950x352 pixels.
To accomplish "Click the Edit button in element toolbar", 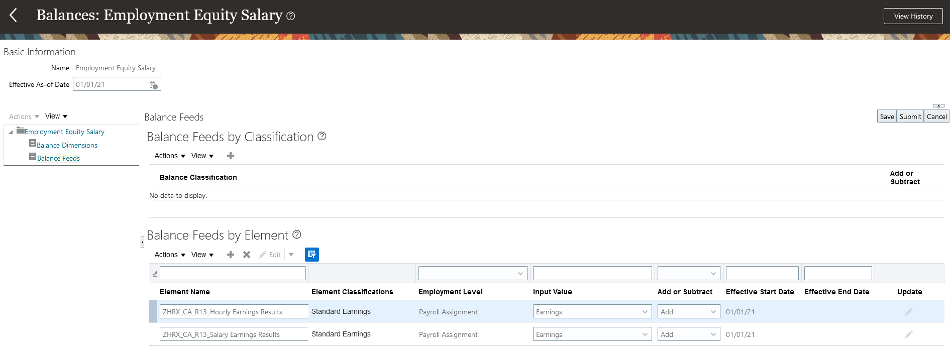I will point(270,255).
